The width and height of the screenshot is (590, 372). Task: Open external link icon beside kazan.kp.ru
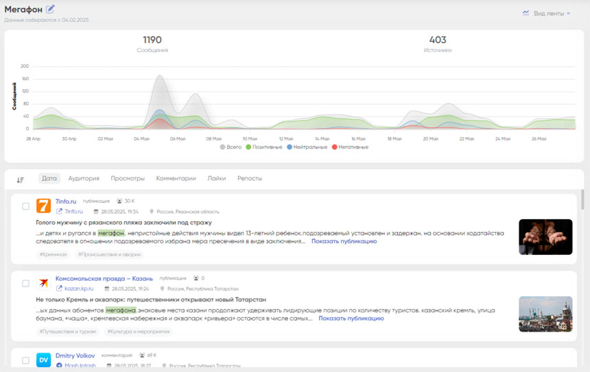[x=59, y=289]
